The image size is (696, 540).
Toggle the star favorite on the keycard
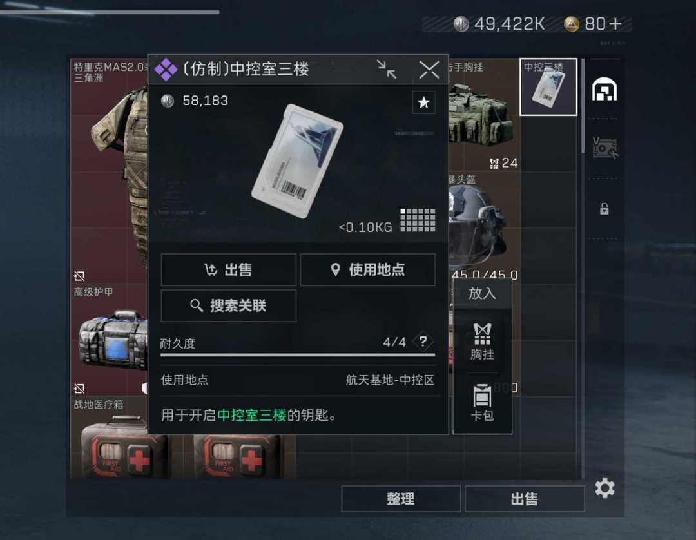(x=423, y=102)
